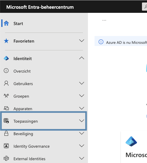147x163 pixels.
Task: Click the External Identities icon
Action: pyautogui.click(x=6, y=158)
